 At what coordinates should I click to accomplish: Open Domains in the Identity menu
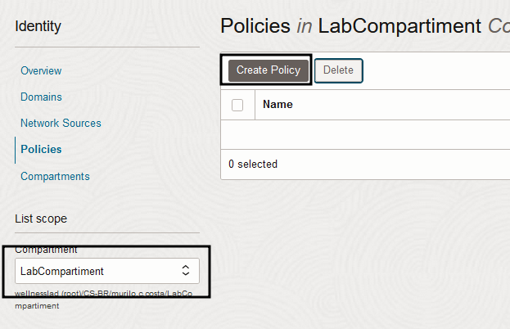point(41,97)
